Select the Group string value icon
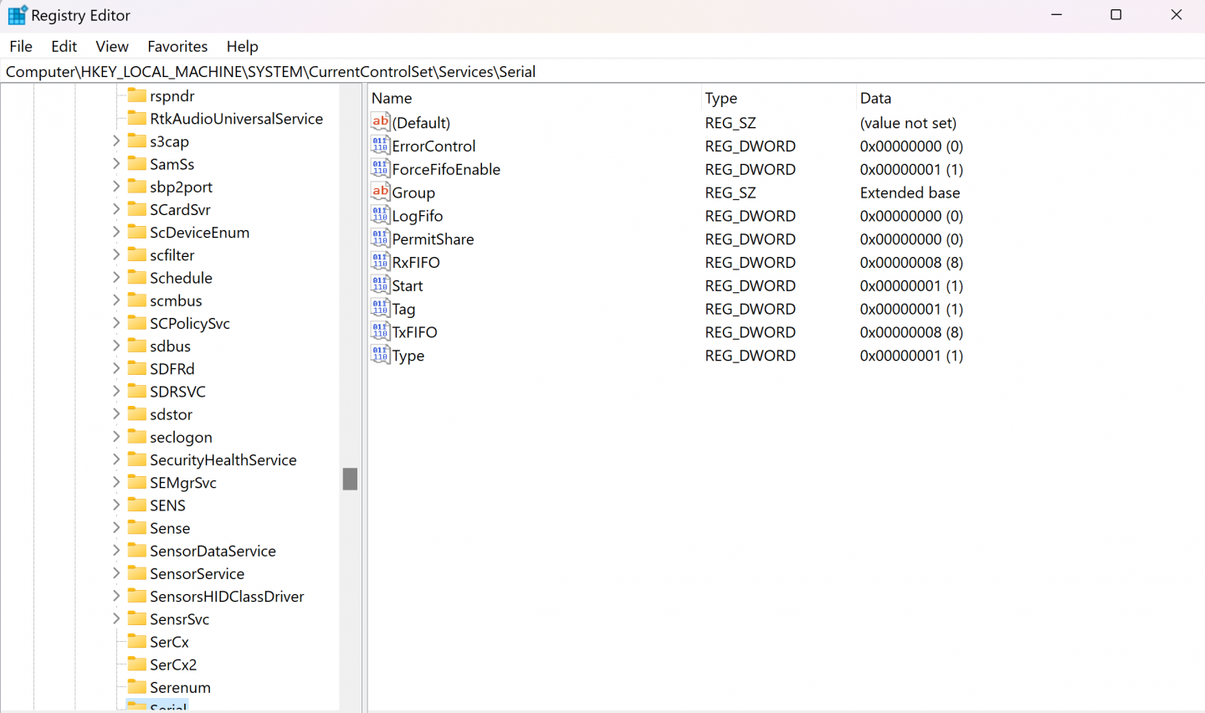The width and height of the screenshot is (1205, 713). tap(380, 192)
